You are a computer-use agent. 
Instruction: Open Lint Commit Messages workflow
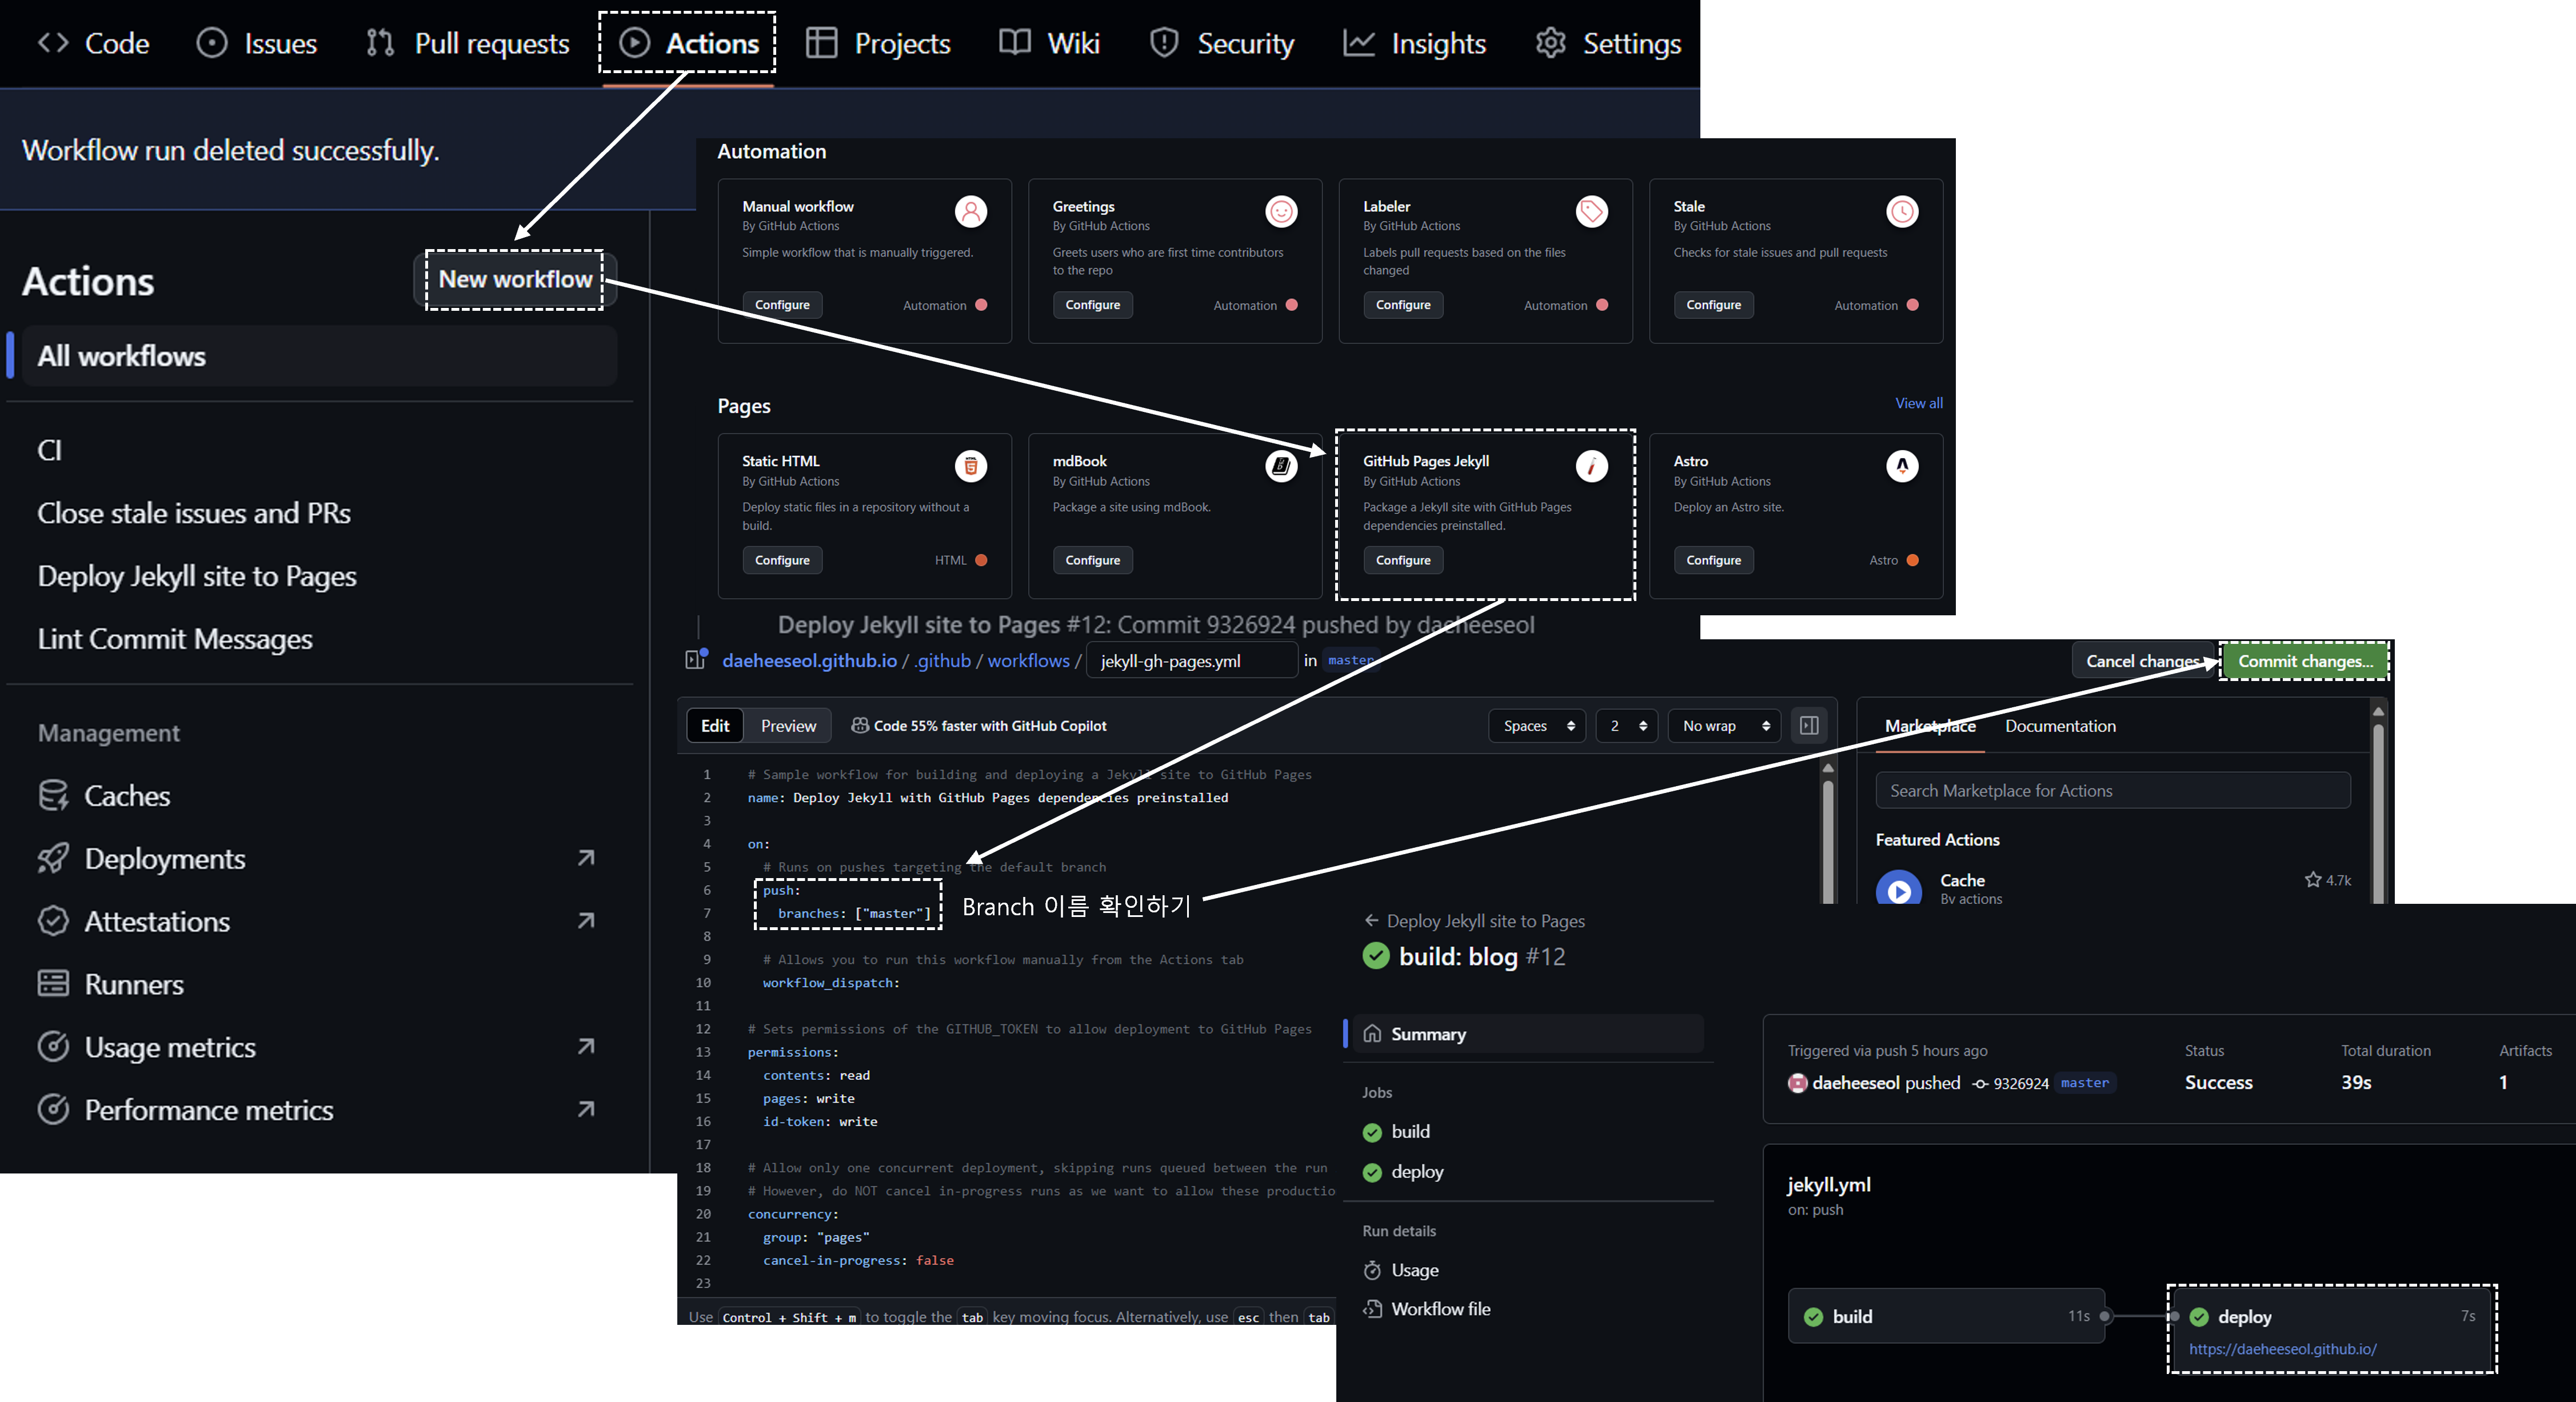[175, 639]
